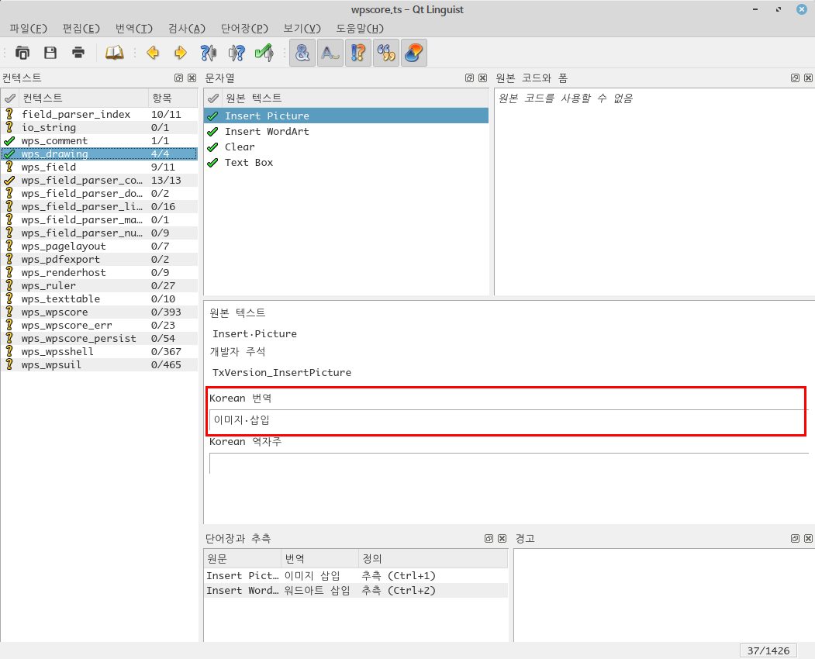Open the 파일(F) menu
Screen dimensions: 815x659
tap(29, 29)
